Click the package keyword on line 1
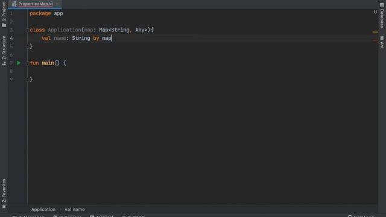The image size is (386, 217). pos(40,13)
